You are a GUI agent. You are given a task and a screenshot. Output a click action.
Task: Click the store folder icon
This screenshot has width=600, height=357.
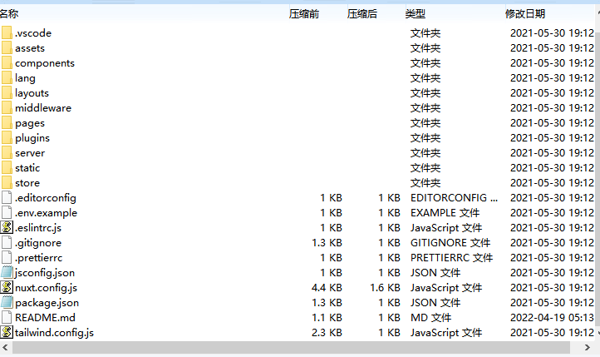(x=7, y=183)
